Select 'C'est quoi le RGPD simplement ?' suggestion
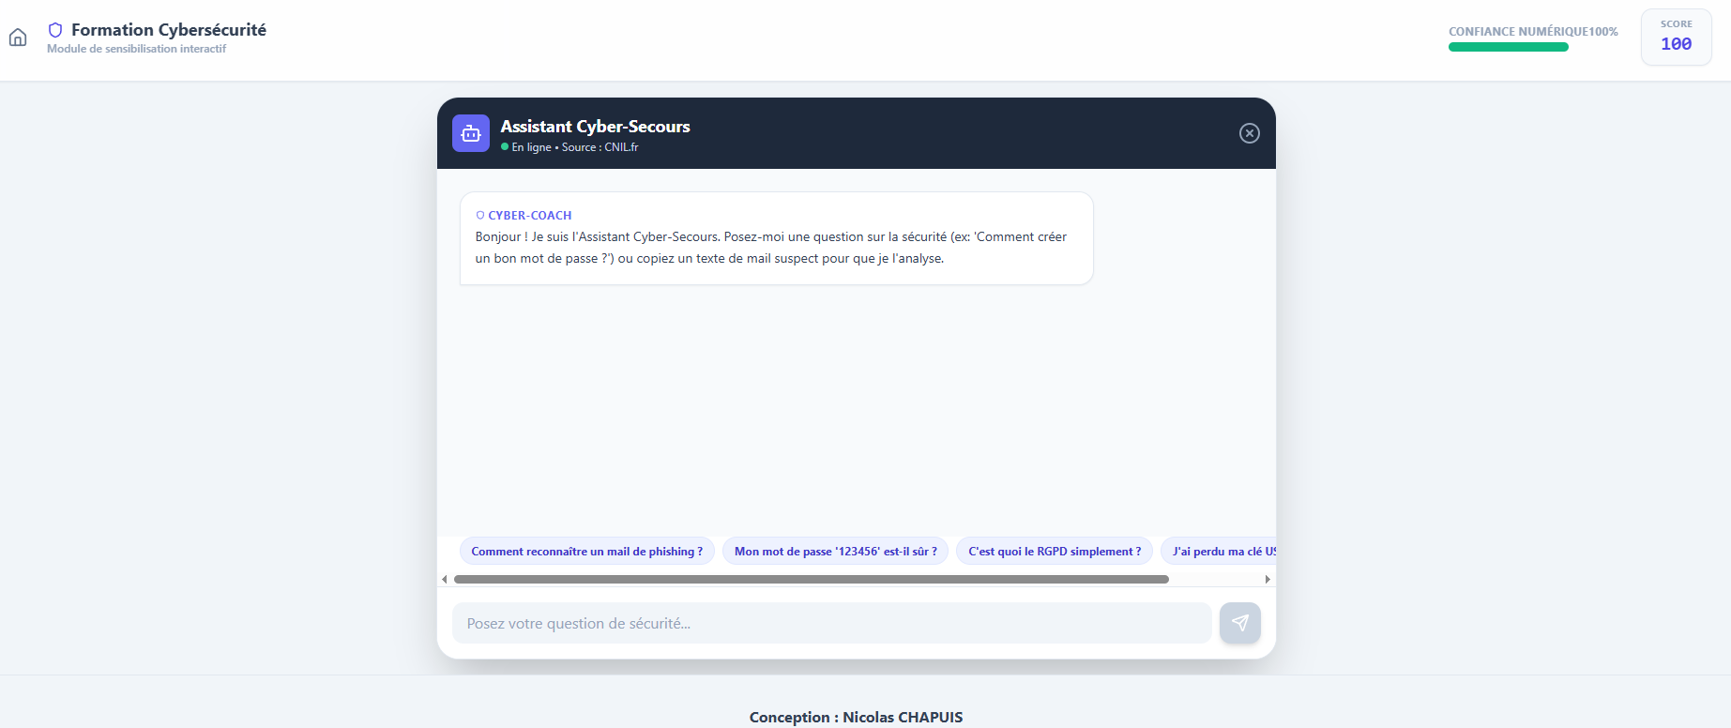 (x=1055, y=551)
